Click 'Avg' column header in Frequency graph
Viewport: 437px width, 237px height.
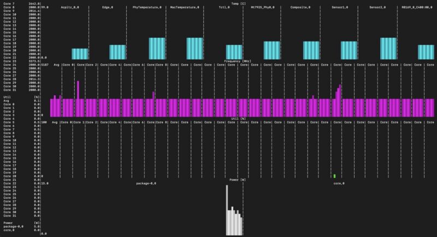coord(56,65)
